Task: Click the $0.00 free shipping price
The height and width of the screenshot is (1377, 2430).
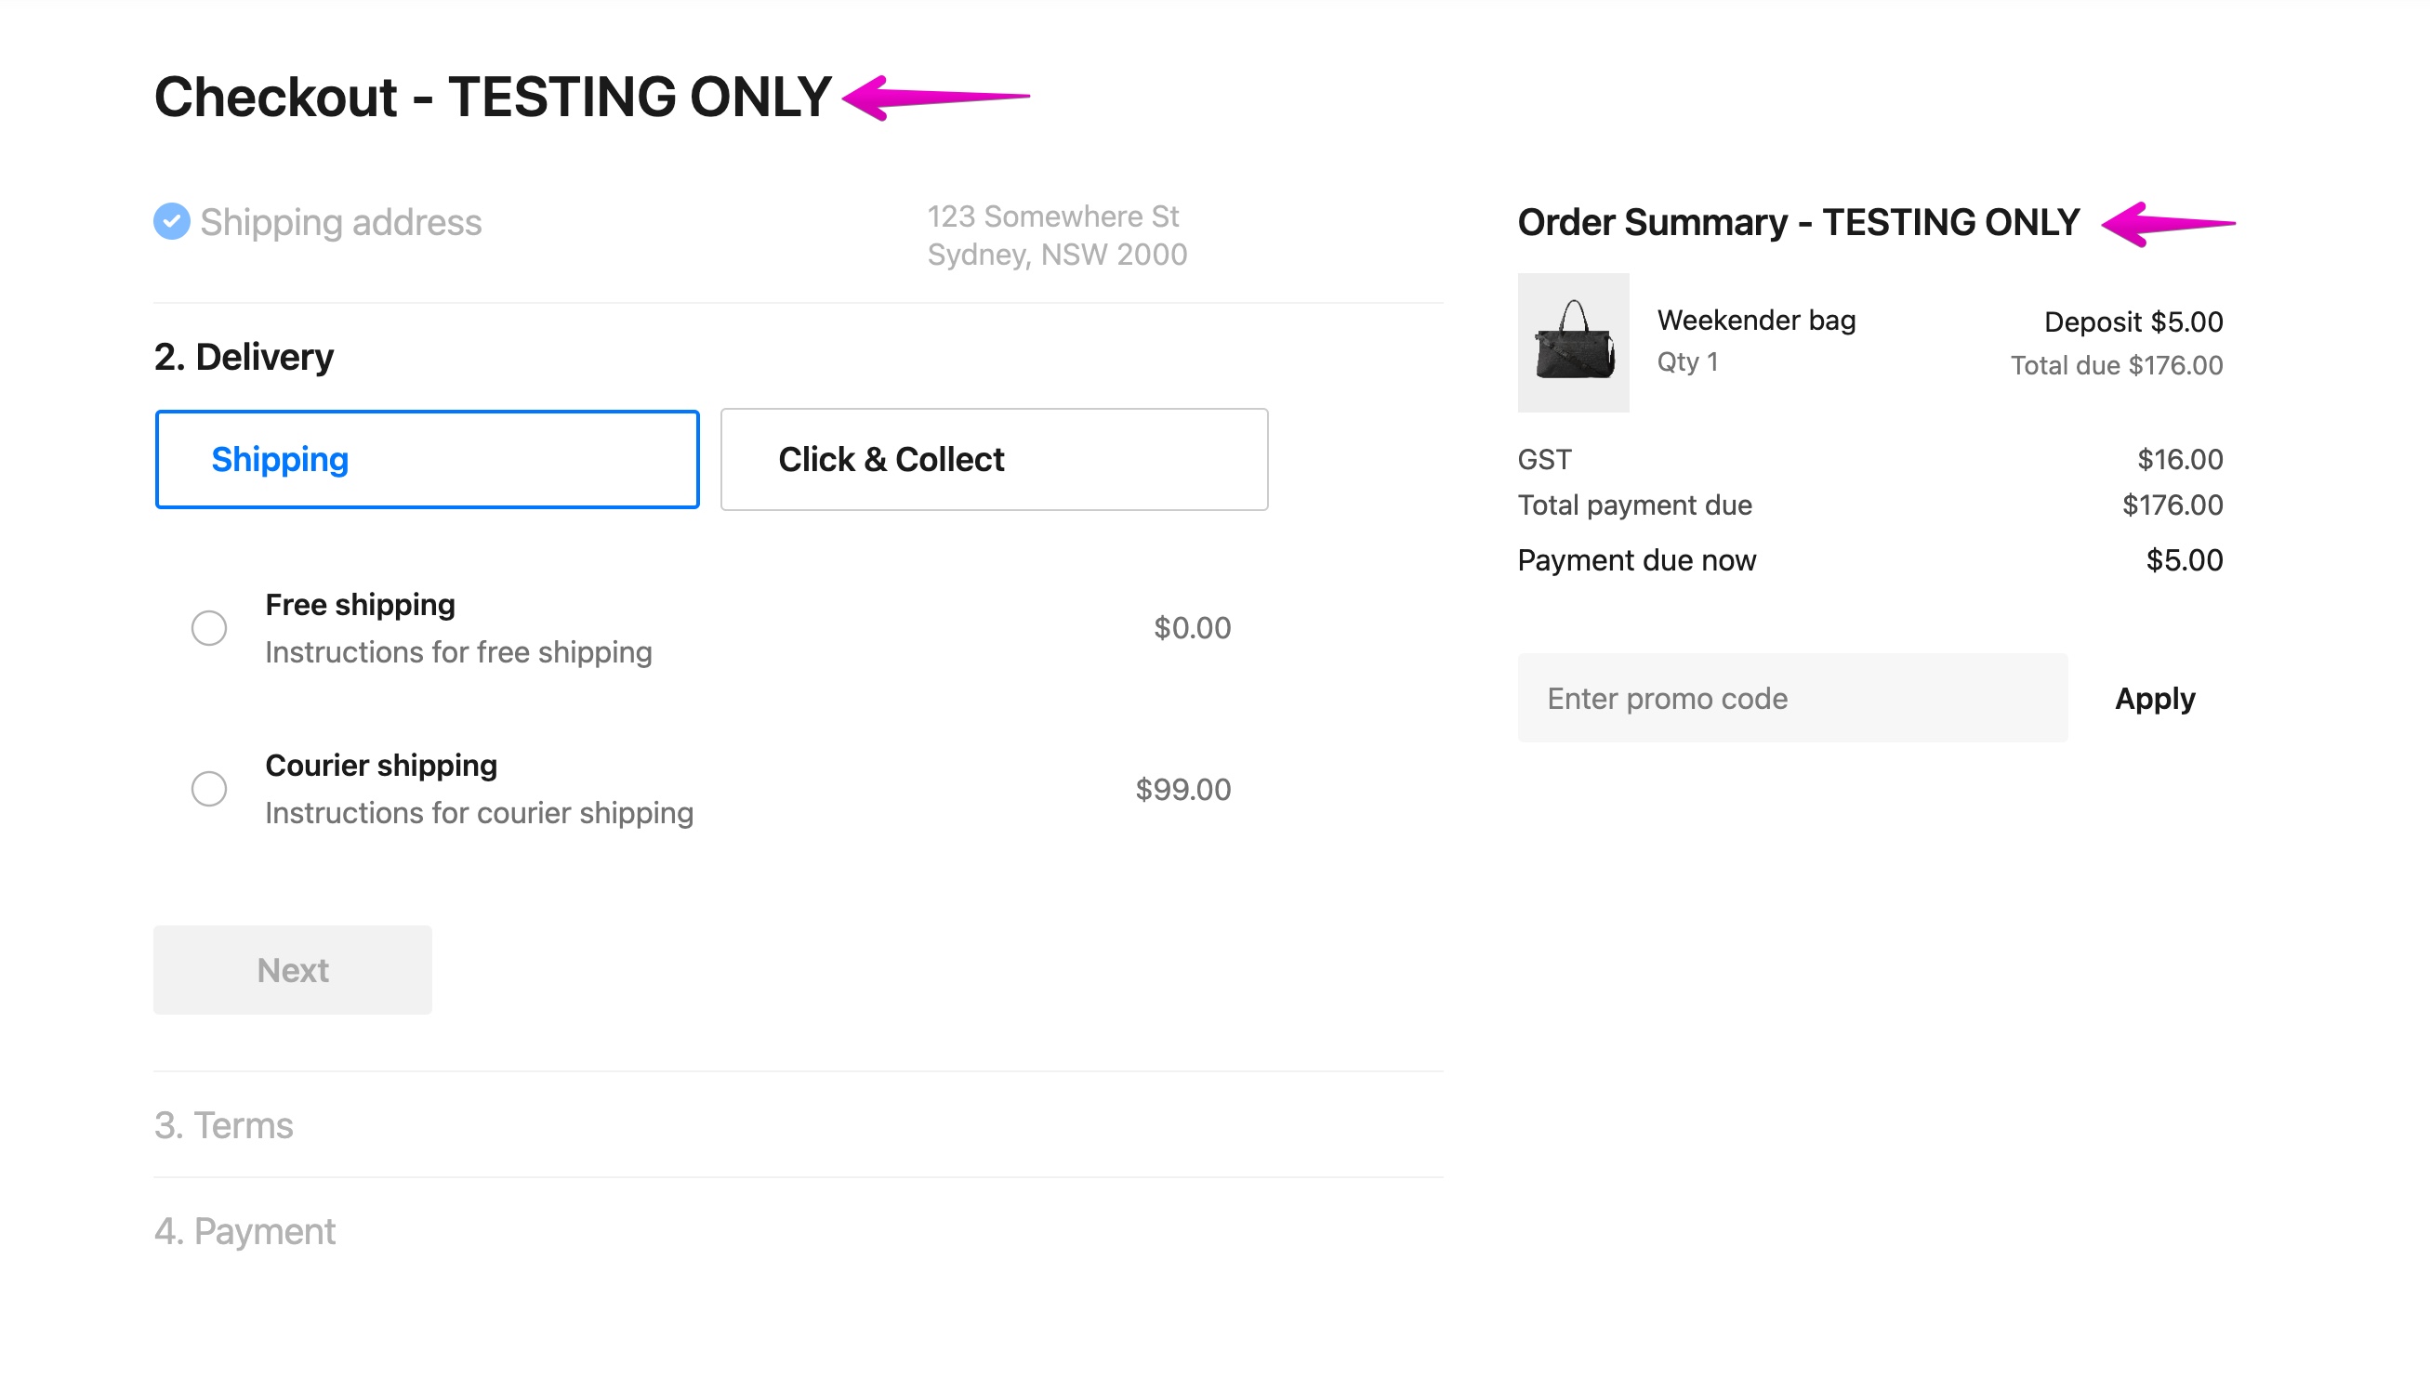Action: pos(1192,628)
